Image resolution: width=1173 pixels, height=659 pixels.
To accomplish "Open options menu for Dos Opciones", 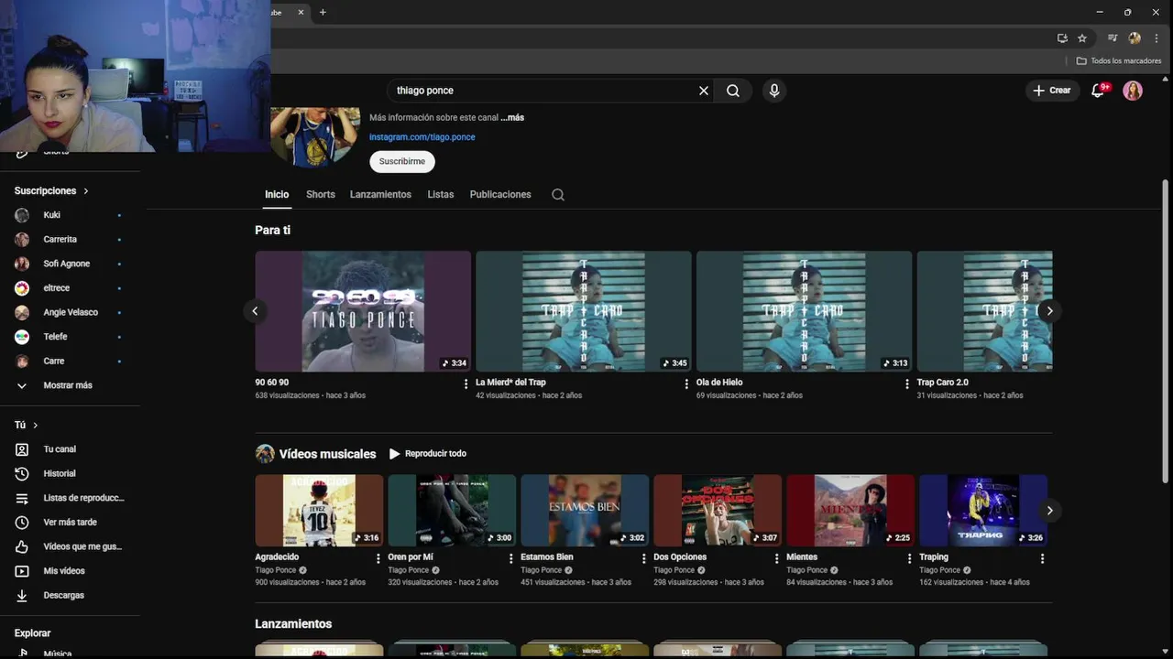I will (x=776, y=558).
